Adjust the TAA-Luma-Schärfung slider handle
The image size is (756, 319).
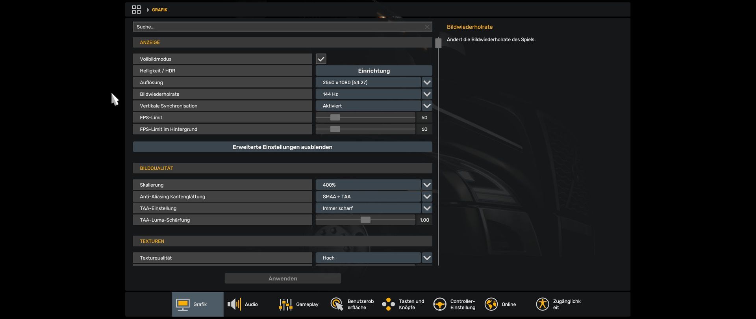tap(365, 220)
